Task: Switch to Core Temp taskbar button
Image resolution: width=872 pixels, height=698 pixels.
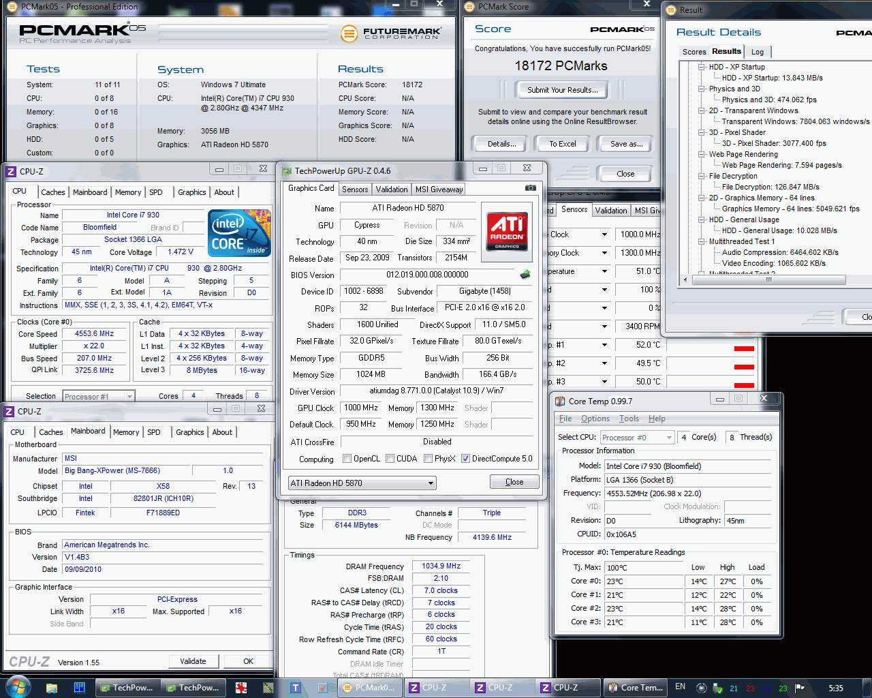Action: [x=635, y=688]
